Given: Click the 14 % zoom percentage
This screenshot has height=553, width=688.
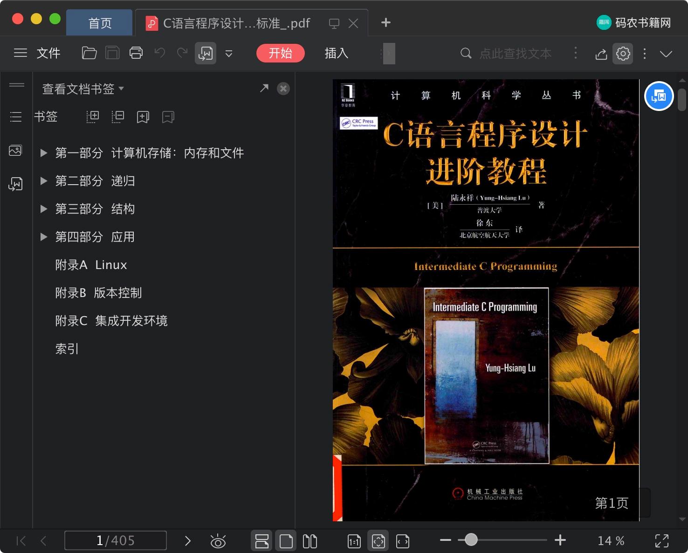Looking at the screenshot, I should pos(611,541).
